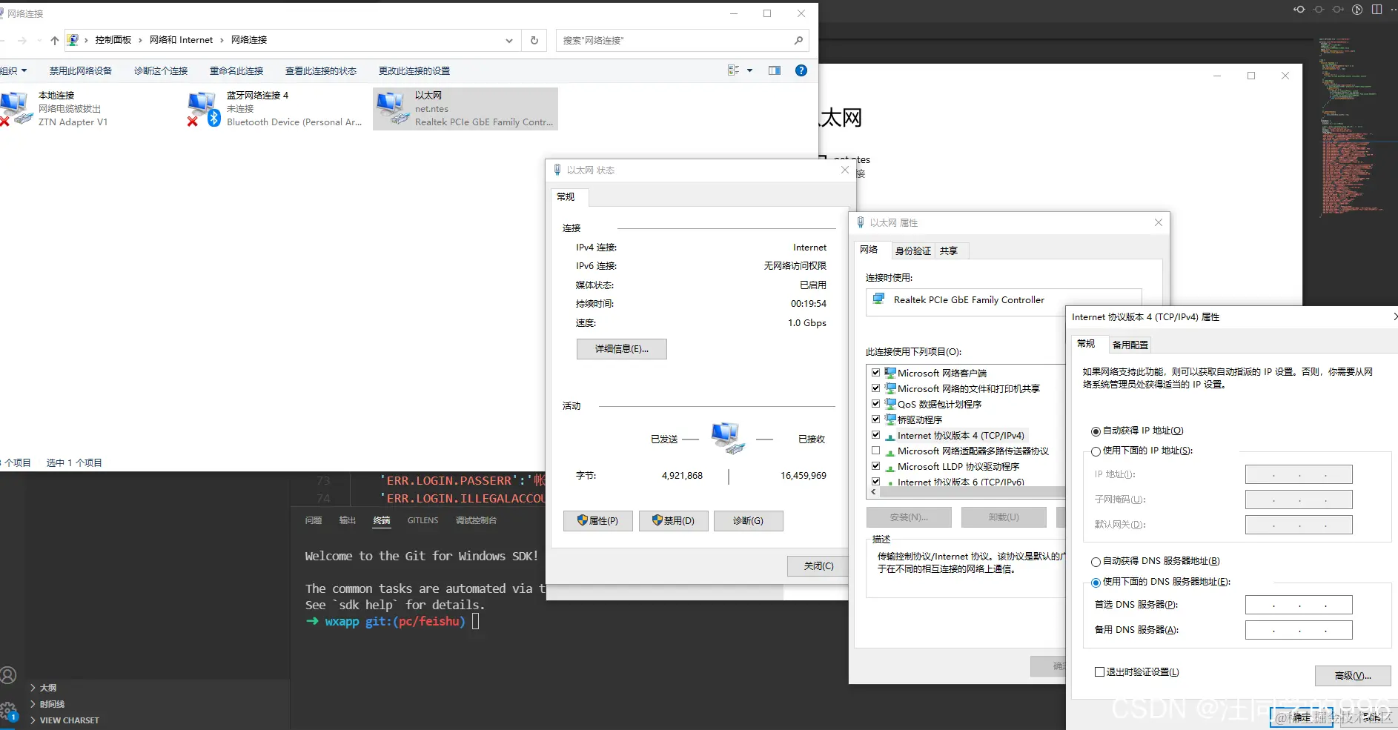The height and width of the screenshot is (730, 1398).
Task: Toggle 桥驱动程序 checkbox
Action: click(x=876, y=419)
